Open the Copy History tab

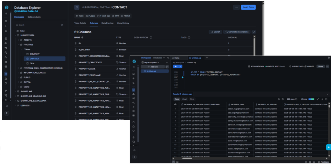(x=123, y=23)
